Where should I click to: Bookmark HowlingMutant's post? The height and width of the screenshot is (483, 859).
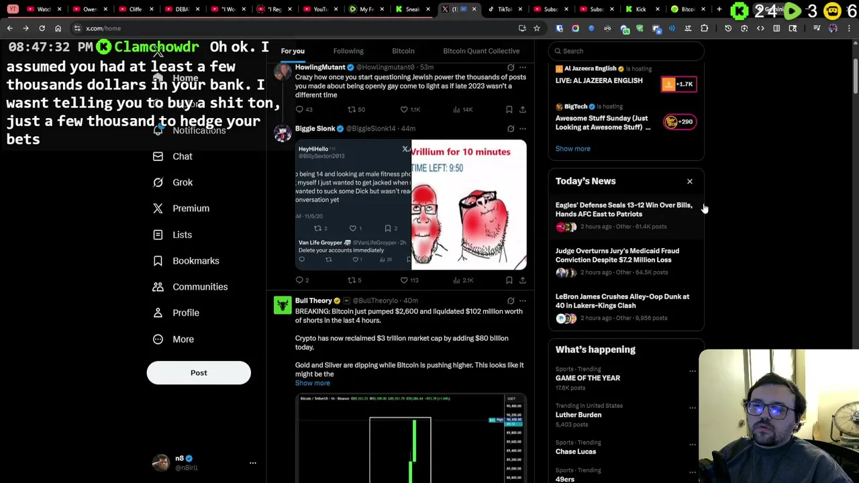click(509, 109)
